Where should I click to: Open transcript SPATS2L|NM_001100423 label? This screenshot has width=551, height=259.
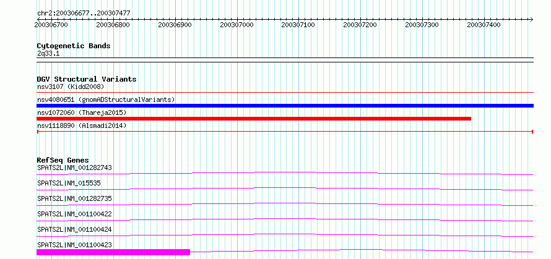coord(74,245)
